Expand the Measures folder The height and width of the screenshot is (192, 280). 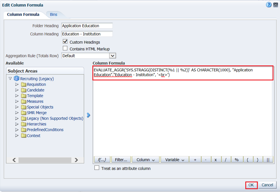[x=17, y=101]
